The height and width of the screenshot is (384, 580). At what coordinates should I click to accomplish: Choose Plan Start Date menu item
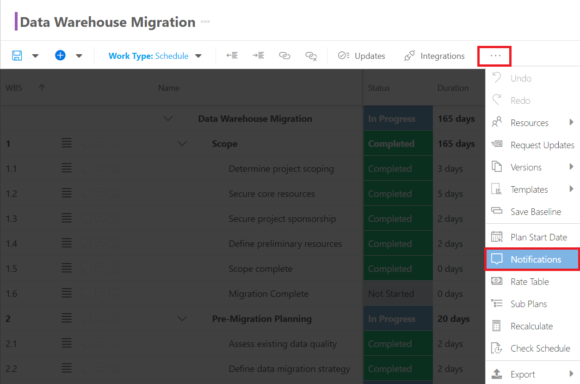(532, 237)
